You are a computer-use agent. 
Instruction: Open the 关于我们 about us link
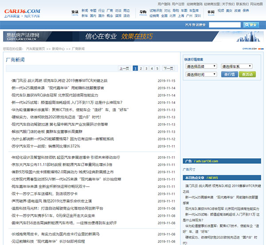(x=228, y=4)
